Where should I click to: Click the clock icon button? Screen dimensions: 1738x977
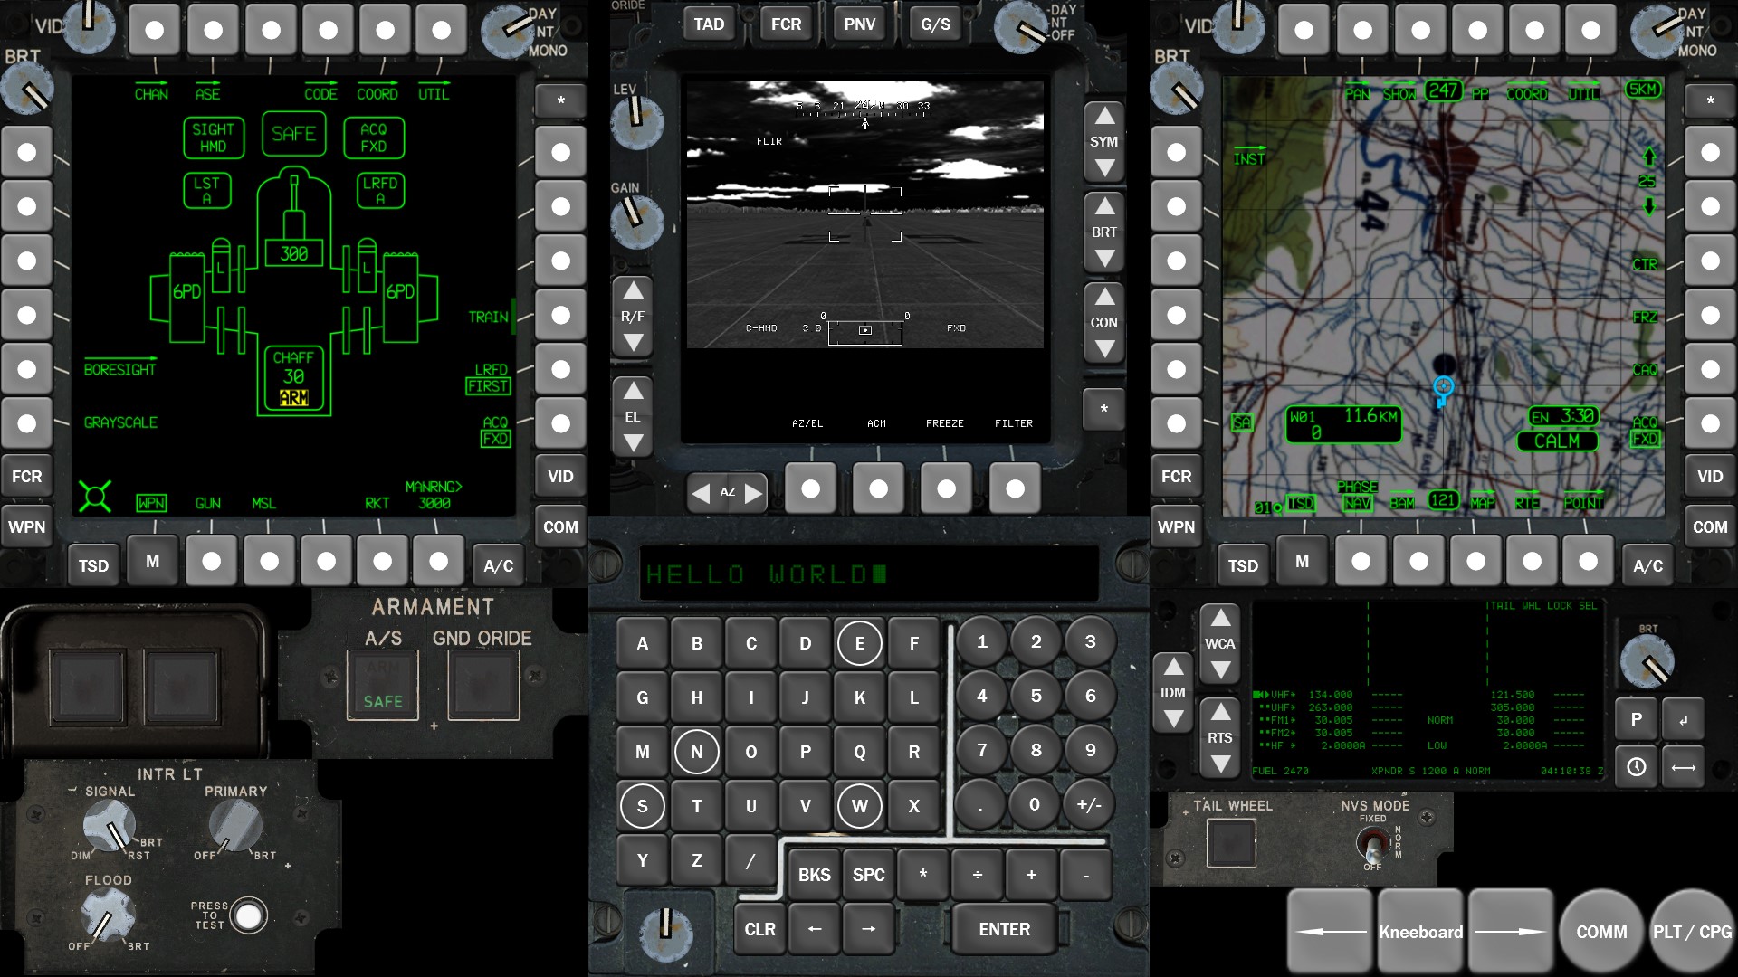pos(1636,767)
